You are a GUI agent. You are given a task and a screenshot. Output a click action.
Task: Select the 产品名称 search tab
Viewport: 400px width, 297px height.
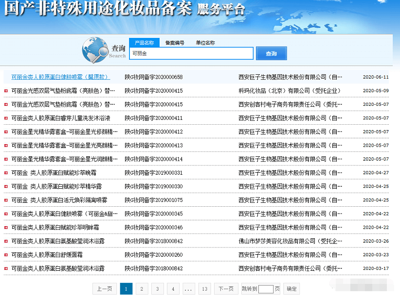tap(144, 43)
